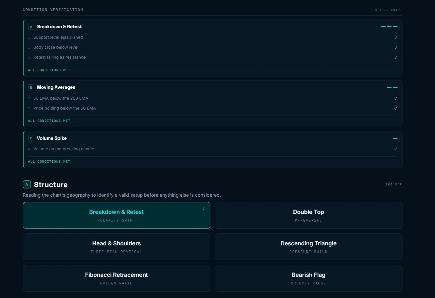Select the Breakdown & Retest structure card
The width and height of the screenshot is (435, 298).
116,215
